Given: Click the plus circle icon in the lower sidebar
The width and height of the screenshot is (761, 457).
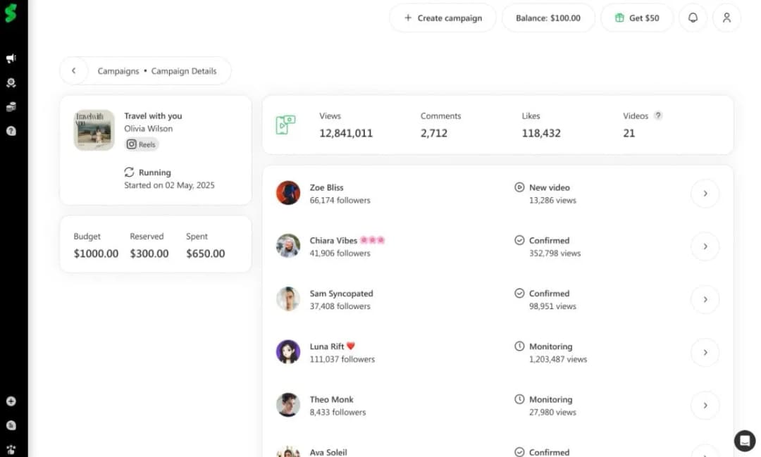Looking at the screenshot, I should tap(11, 401).
